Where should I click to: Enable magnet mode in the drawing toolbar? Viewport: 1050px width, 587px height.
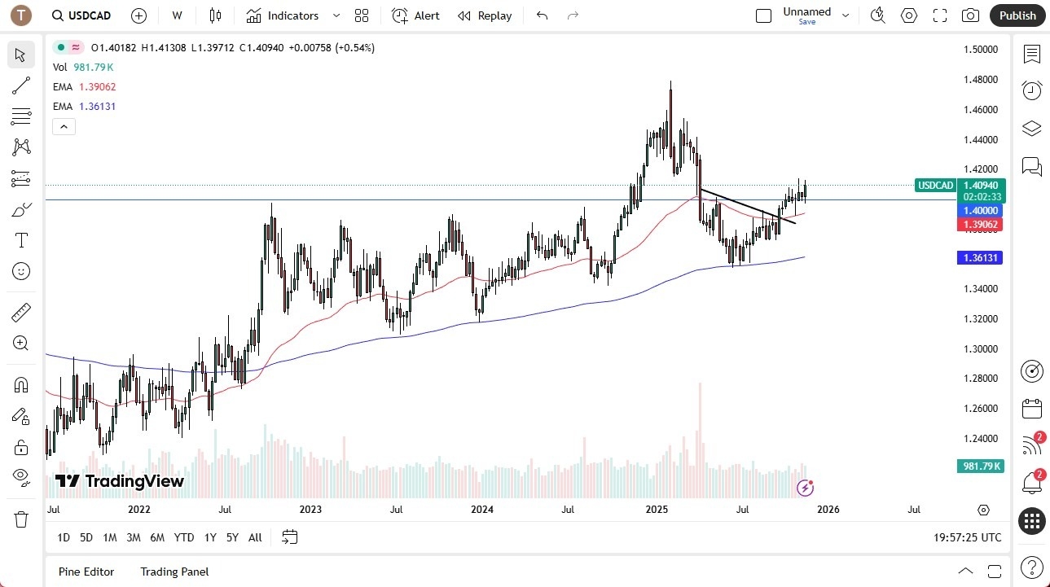(x=21, y=384)
